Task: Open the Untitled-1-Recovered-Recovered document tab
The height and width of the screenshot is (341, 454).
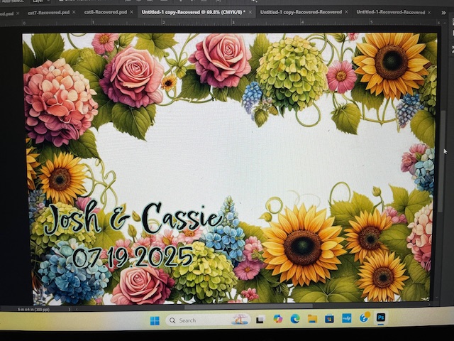Action: point(390,12)
